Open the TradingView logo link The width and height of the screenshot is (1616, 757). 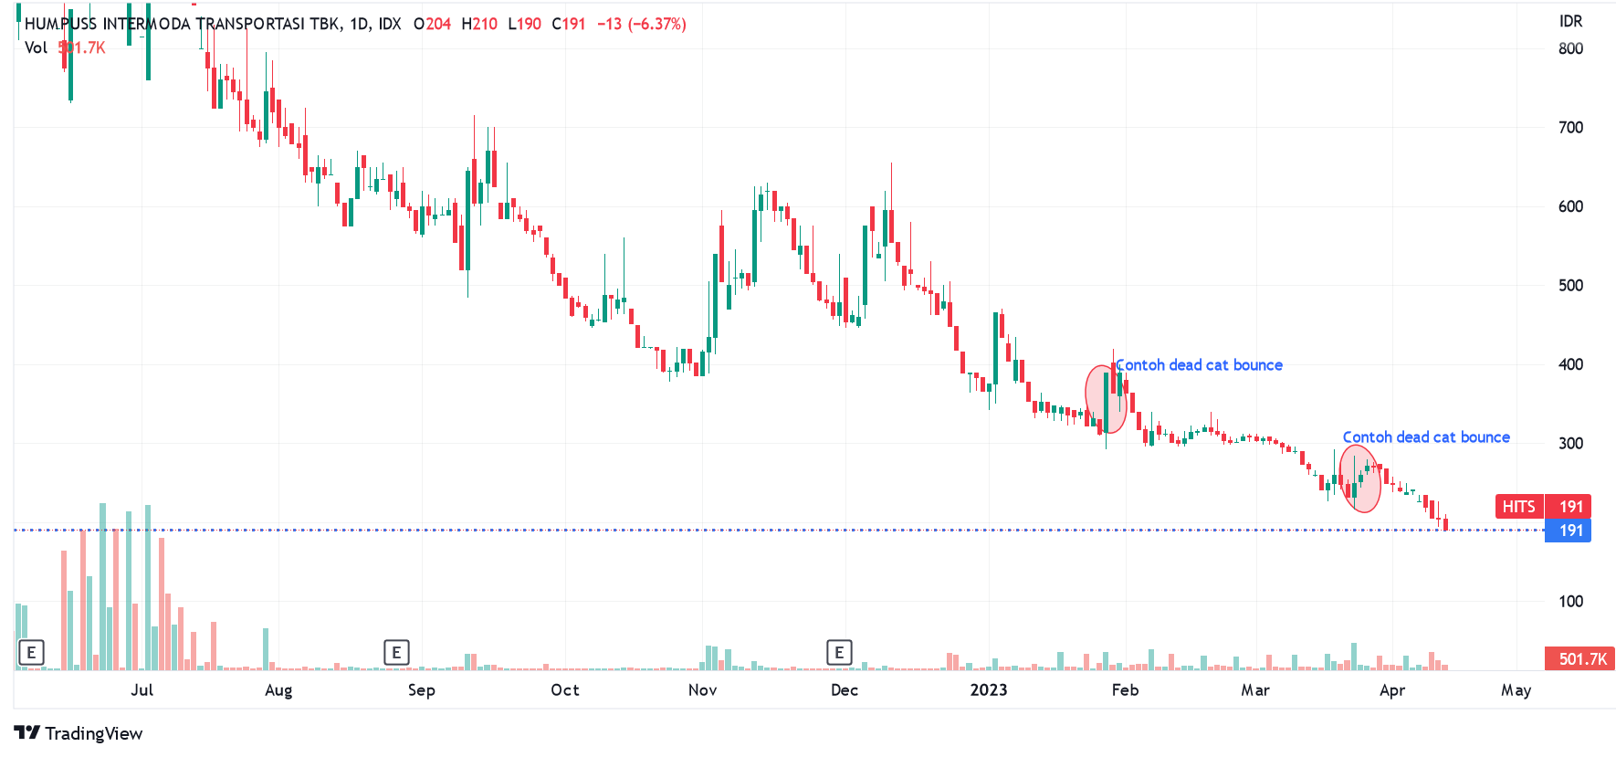click(x=79, y=733)
